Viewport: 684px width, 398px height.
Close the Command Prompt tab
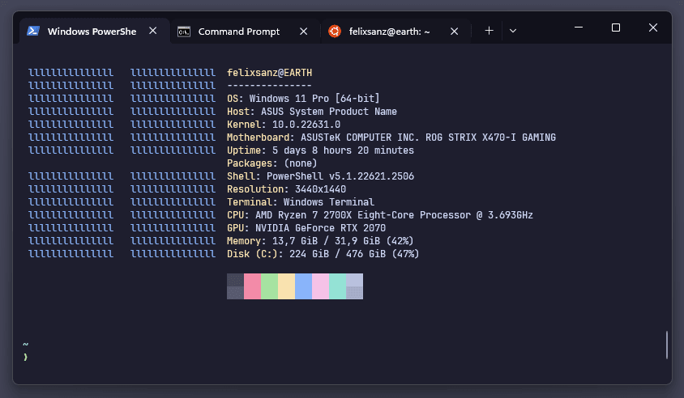point(304,32)
